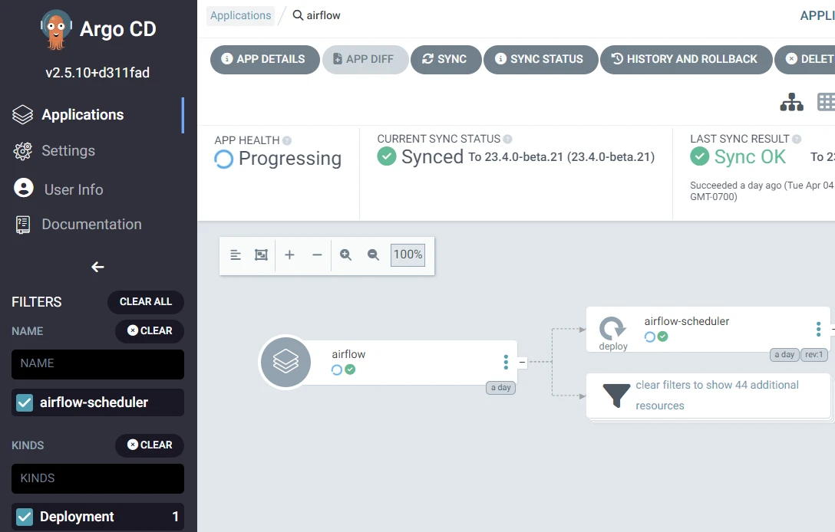Open Applications in the sidebar

(x=83, y=115)
